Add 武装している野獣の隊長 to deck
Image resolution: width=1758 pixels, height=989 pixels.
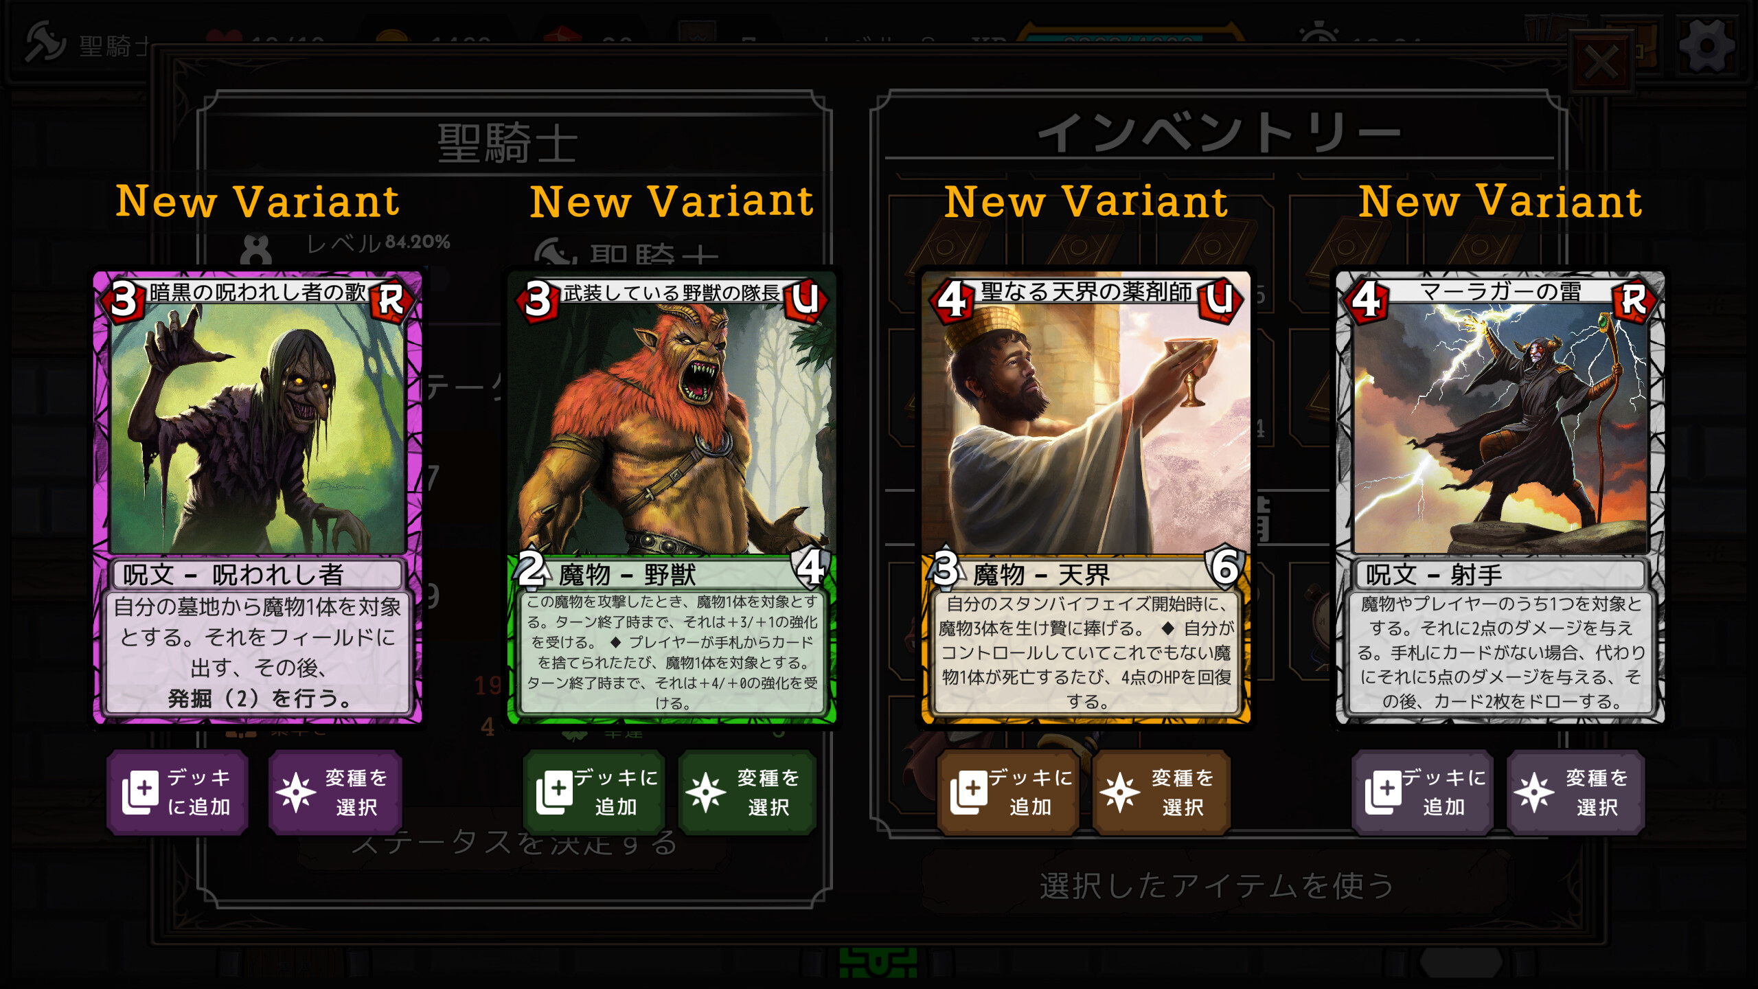pos(594,792)
